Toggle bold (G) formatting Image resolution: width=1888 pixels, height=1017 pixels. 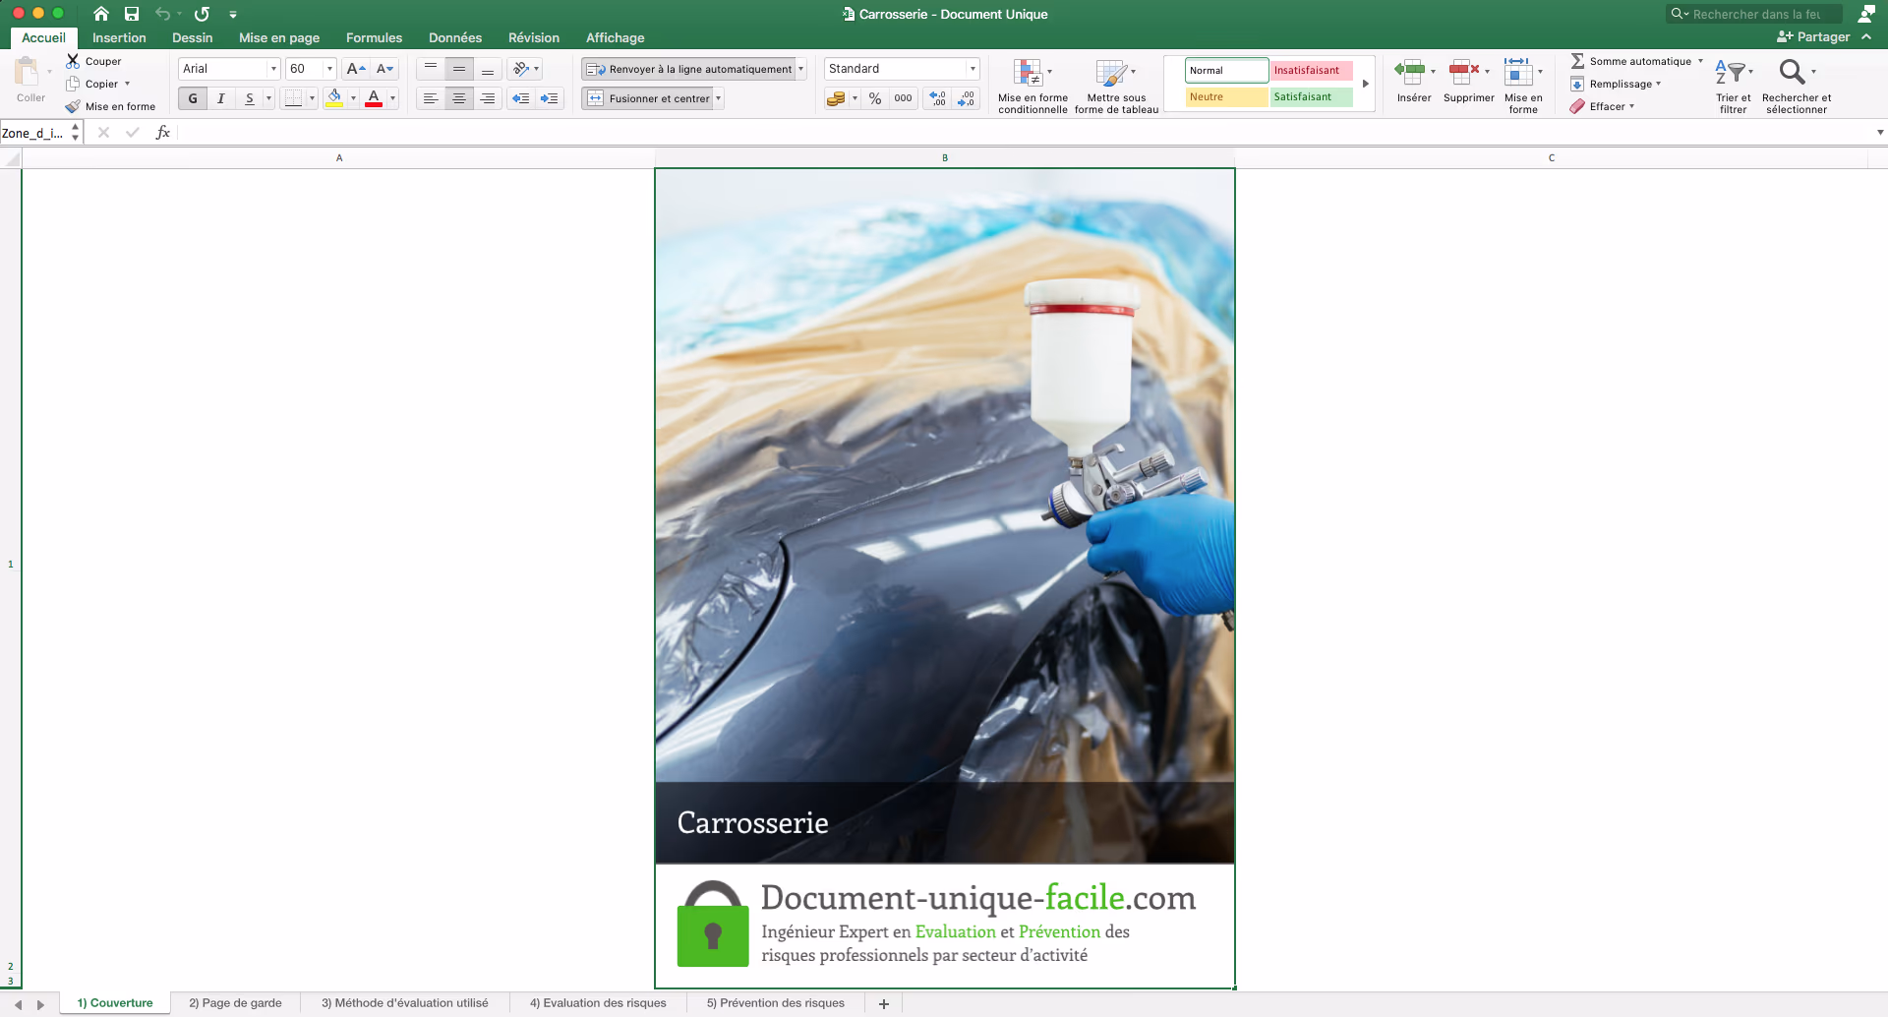point(193,98)
